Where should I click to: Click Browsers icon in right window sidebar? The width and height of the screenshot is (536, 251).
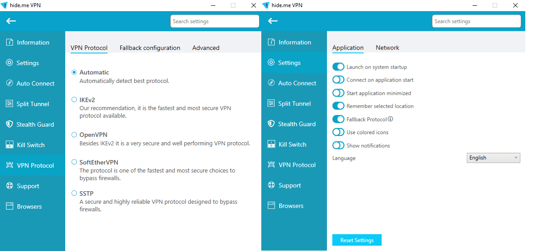coord(271,206)
